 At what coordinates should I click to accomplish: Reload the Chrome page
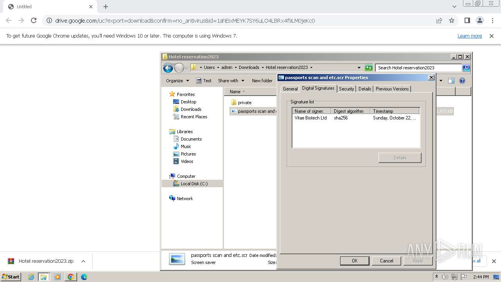click(34, 20)
